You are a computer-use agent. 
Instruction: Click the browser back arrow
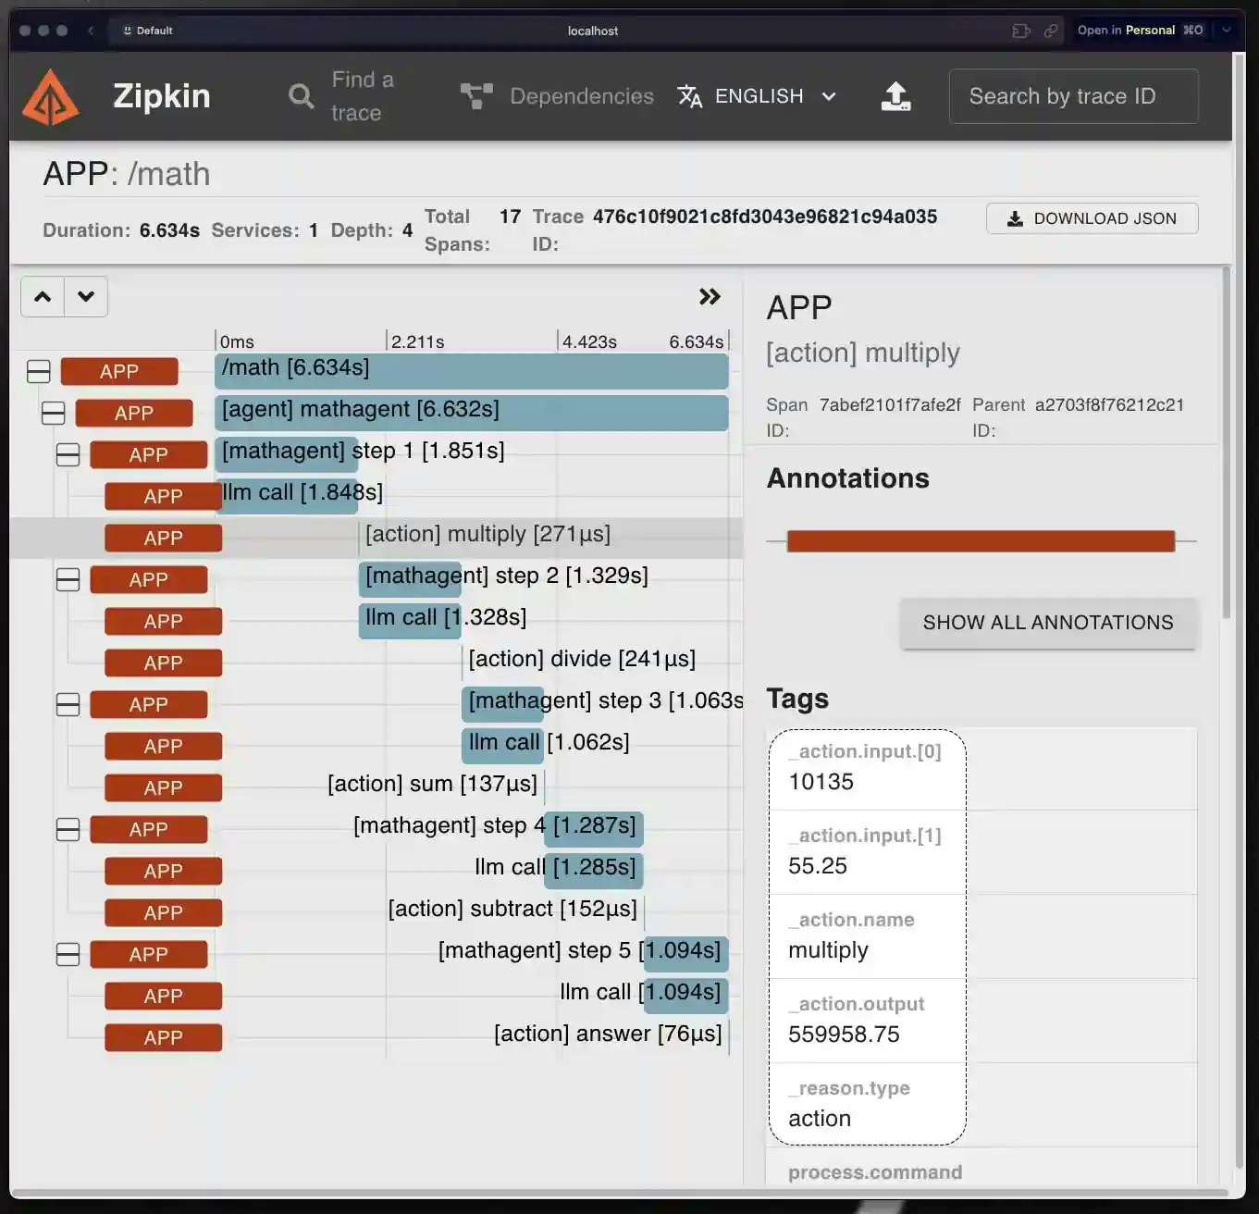(x=91, y=31)
